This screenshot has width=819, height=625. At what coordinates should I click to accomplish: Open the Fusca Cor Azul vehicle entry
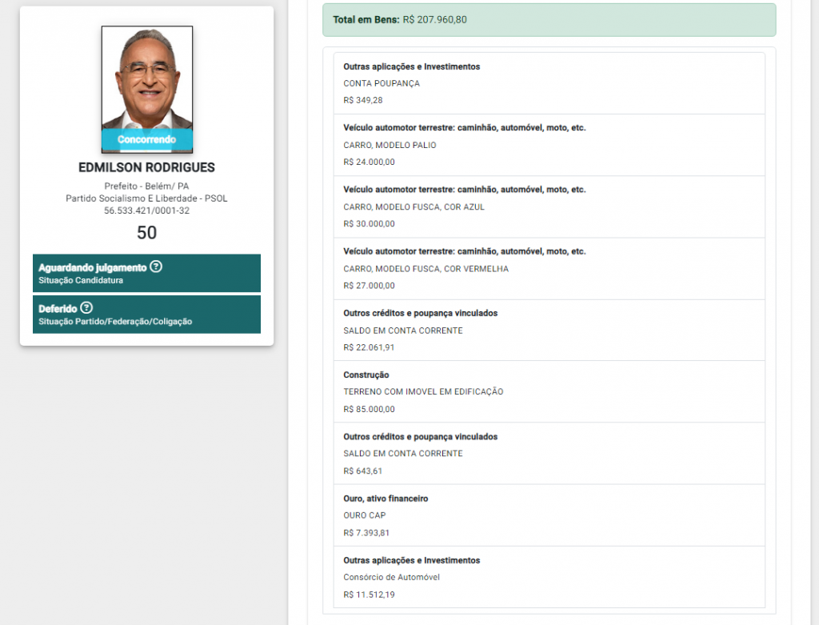(x=549, y=206)
